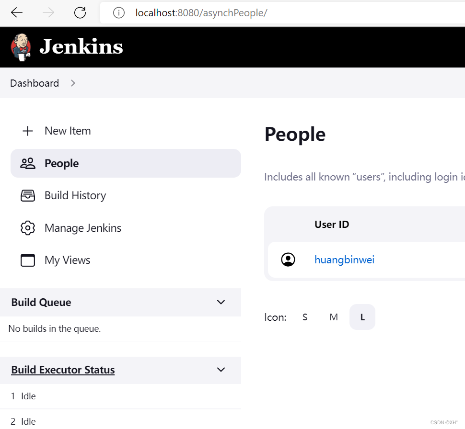Click the site info icon in address bar
This screenshot has width=465, height=429.
pos(118,13)
